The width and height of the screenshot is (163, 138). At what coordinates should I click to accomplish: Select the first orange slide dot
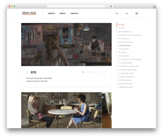point(83,72)
